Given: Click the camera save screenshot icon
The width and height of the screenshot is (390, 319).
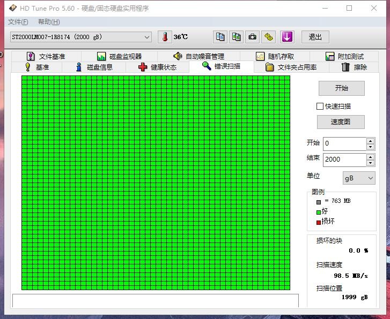Looking at the screenshot, I should coord(252,37).
